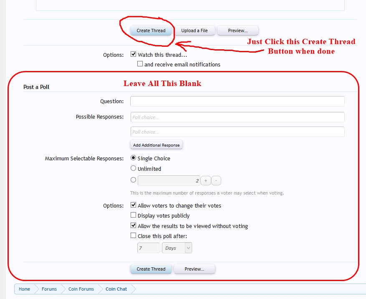This screenshot has height=299, width=366.
Task: Decrease max responses with minus button
Action: [216, 181]
